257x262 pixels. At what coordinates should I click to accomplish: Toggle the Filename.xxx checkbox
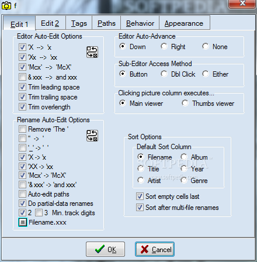click(23, 222)
